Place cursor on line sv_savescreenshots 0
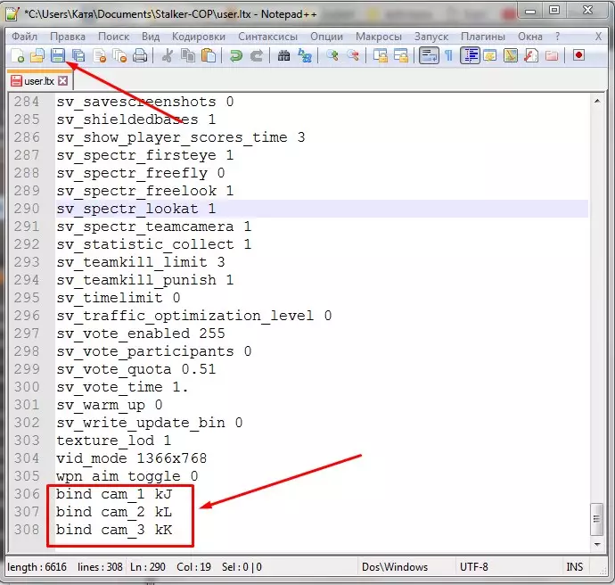 point(145,102)
